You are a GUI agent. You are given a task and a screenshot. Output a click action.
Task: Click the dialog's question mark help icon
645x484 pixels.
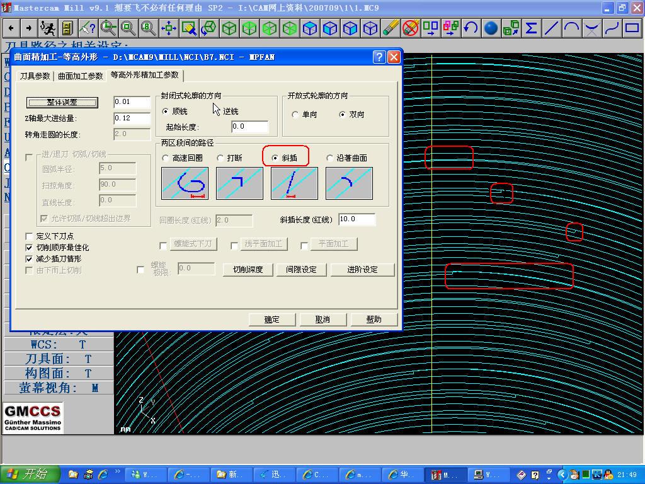(379, 57)
